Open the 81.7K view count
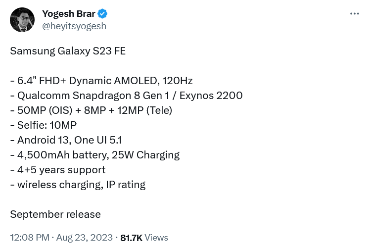Screen dimensions: 370x250 coord(131,238)
